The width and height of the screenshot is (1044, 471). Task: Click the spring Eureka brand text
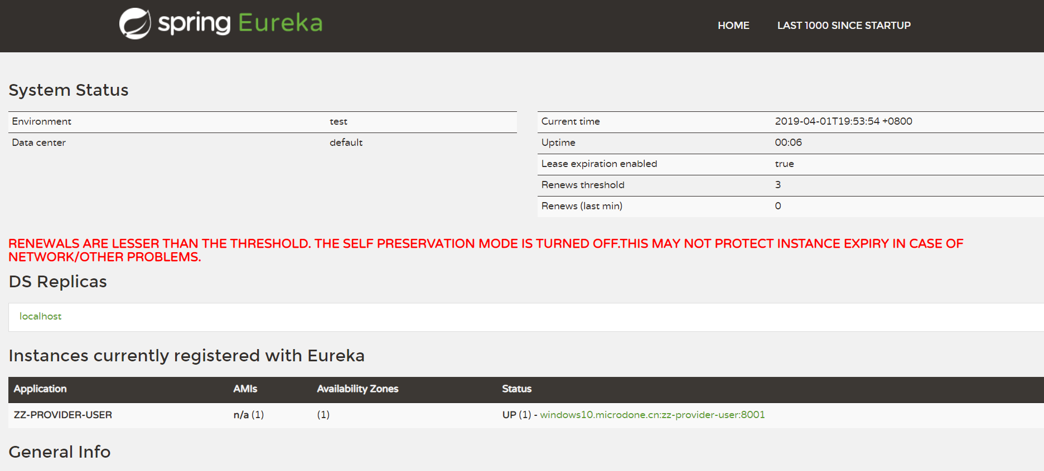tap(240, 23)
